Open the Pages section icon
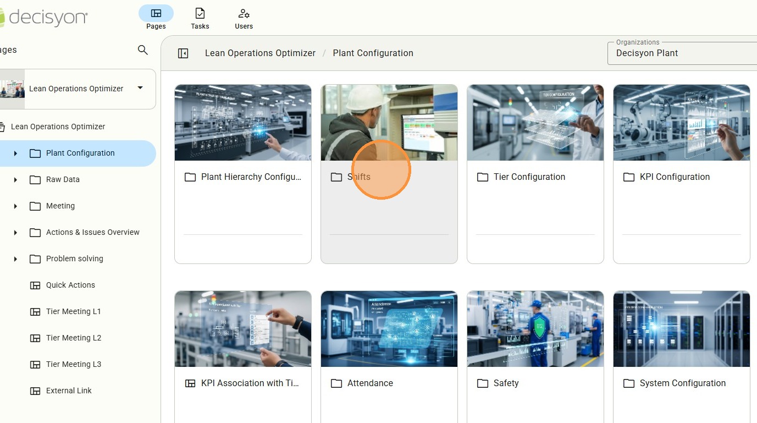Screen dimensions: 757x423 click(x=156, y=13)
